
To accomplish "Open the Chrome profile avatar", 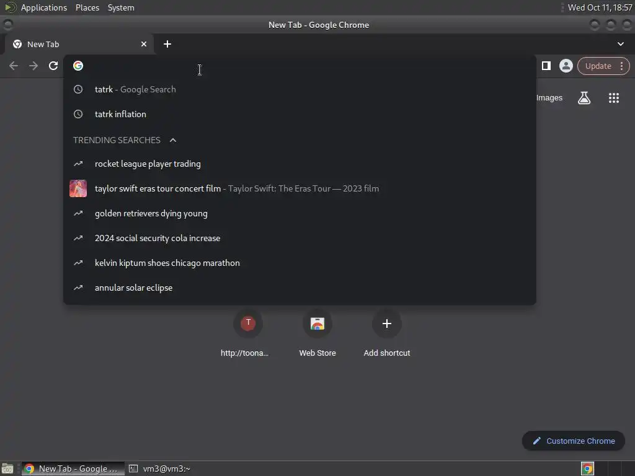I will 566,66.
